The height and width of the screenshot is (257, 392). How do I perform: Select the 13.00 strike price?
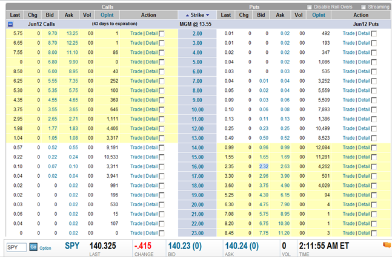[198, 138]
